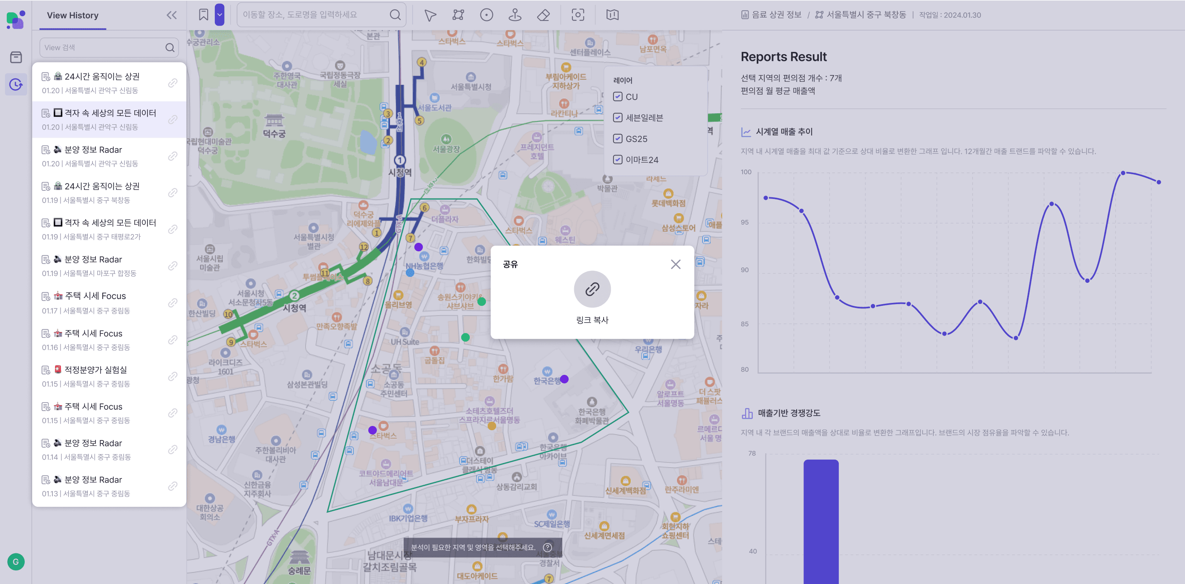This screenshot has height=584, width=1185.
Task: Copy link for 01.19 분양 정보 Radar
Action: point(173,266)
